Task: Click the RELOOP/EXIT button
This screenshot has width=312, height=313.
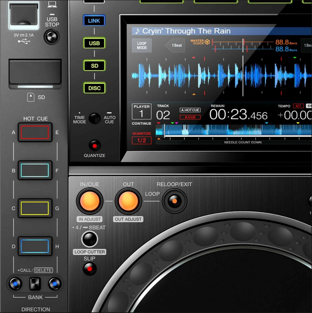Action: 175,201
